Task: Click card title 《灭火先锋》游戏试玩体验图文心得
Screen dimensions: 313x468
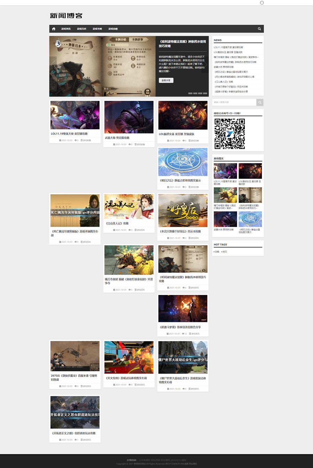Action: pyautogui.click(x=126, y=378)
